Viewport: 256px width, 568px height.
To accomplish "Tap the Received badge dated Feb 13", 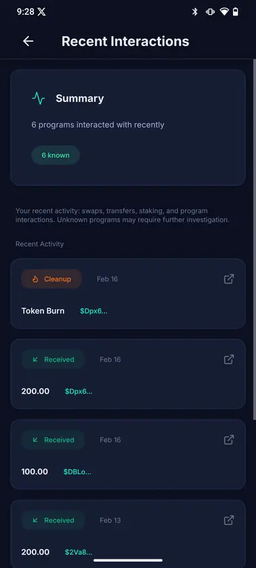I will tap(53, 520).
